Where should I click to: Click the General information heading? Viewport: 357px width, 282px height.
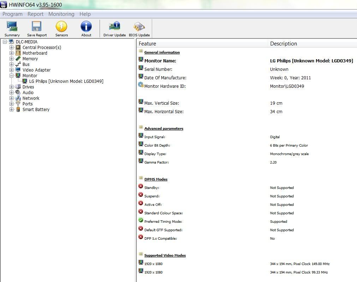[162, 52]
